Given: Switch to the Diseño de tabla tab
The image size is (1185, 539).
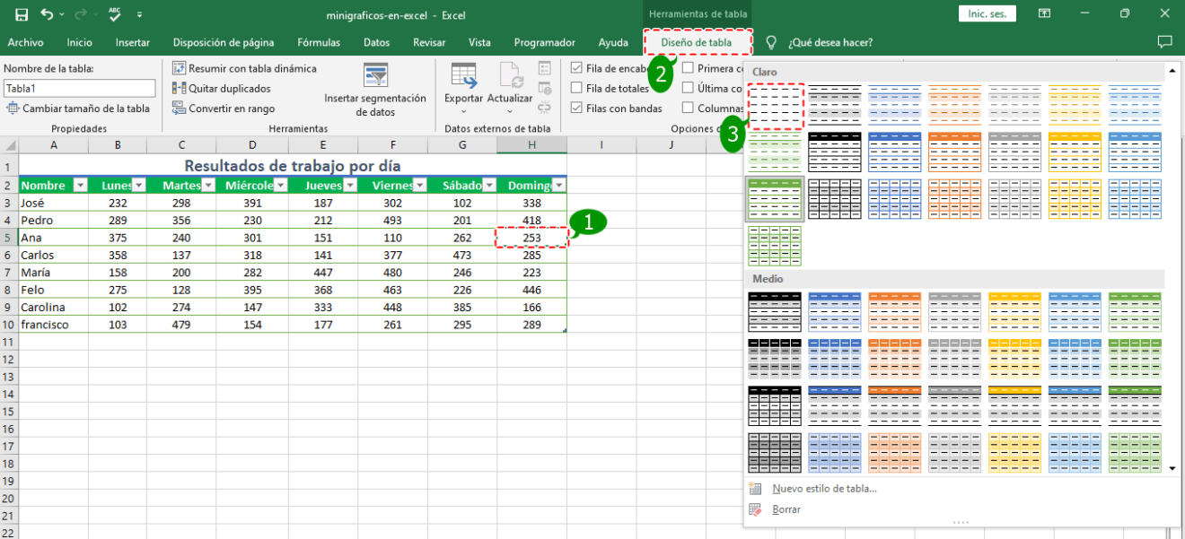Looking at the screenshot, I should [698, 42].
